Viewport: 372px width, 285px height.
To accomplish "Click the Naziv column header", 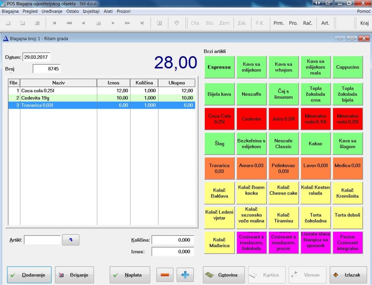I will (x=59, y=83).
